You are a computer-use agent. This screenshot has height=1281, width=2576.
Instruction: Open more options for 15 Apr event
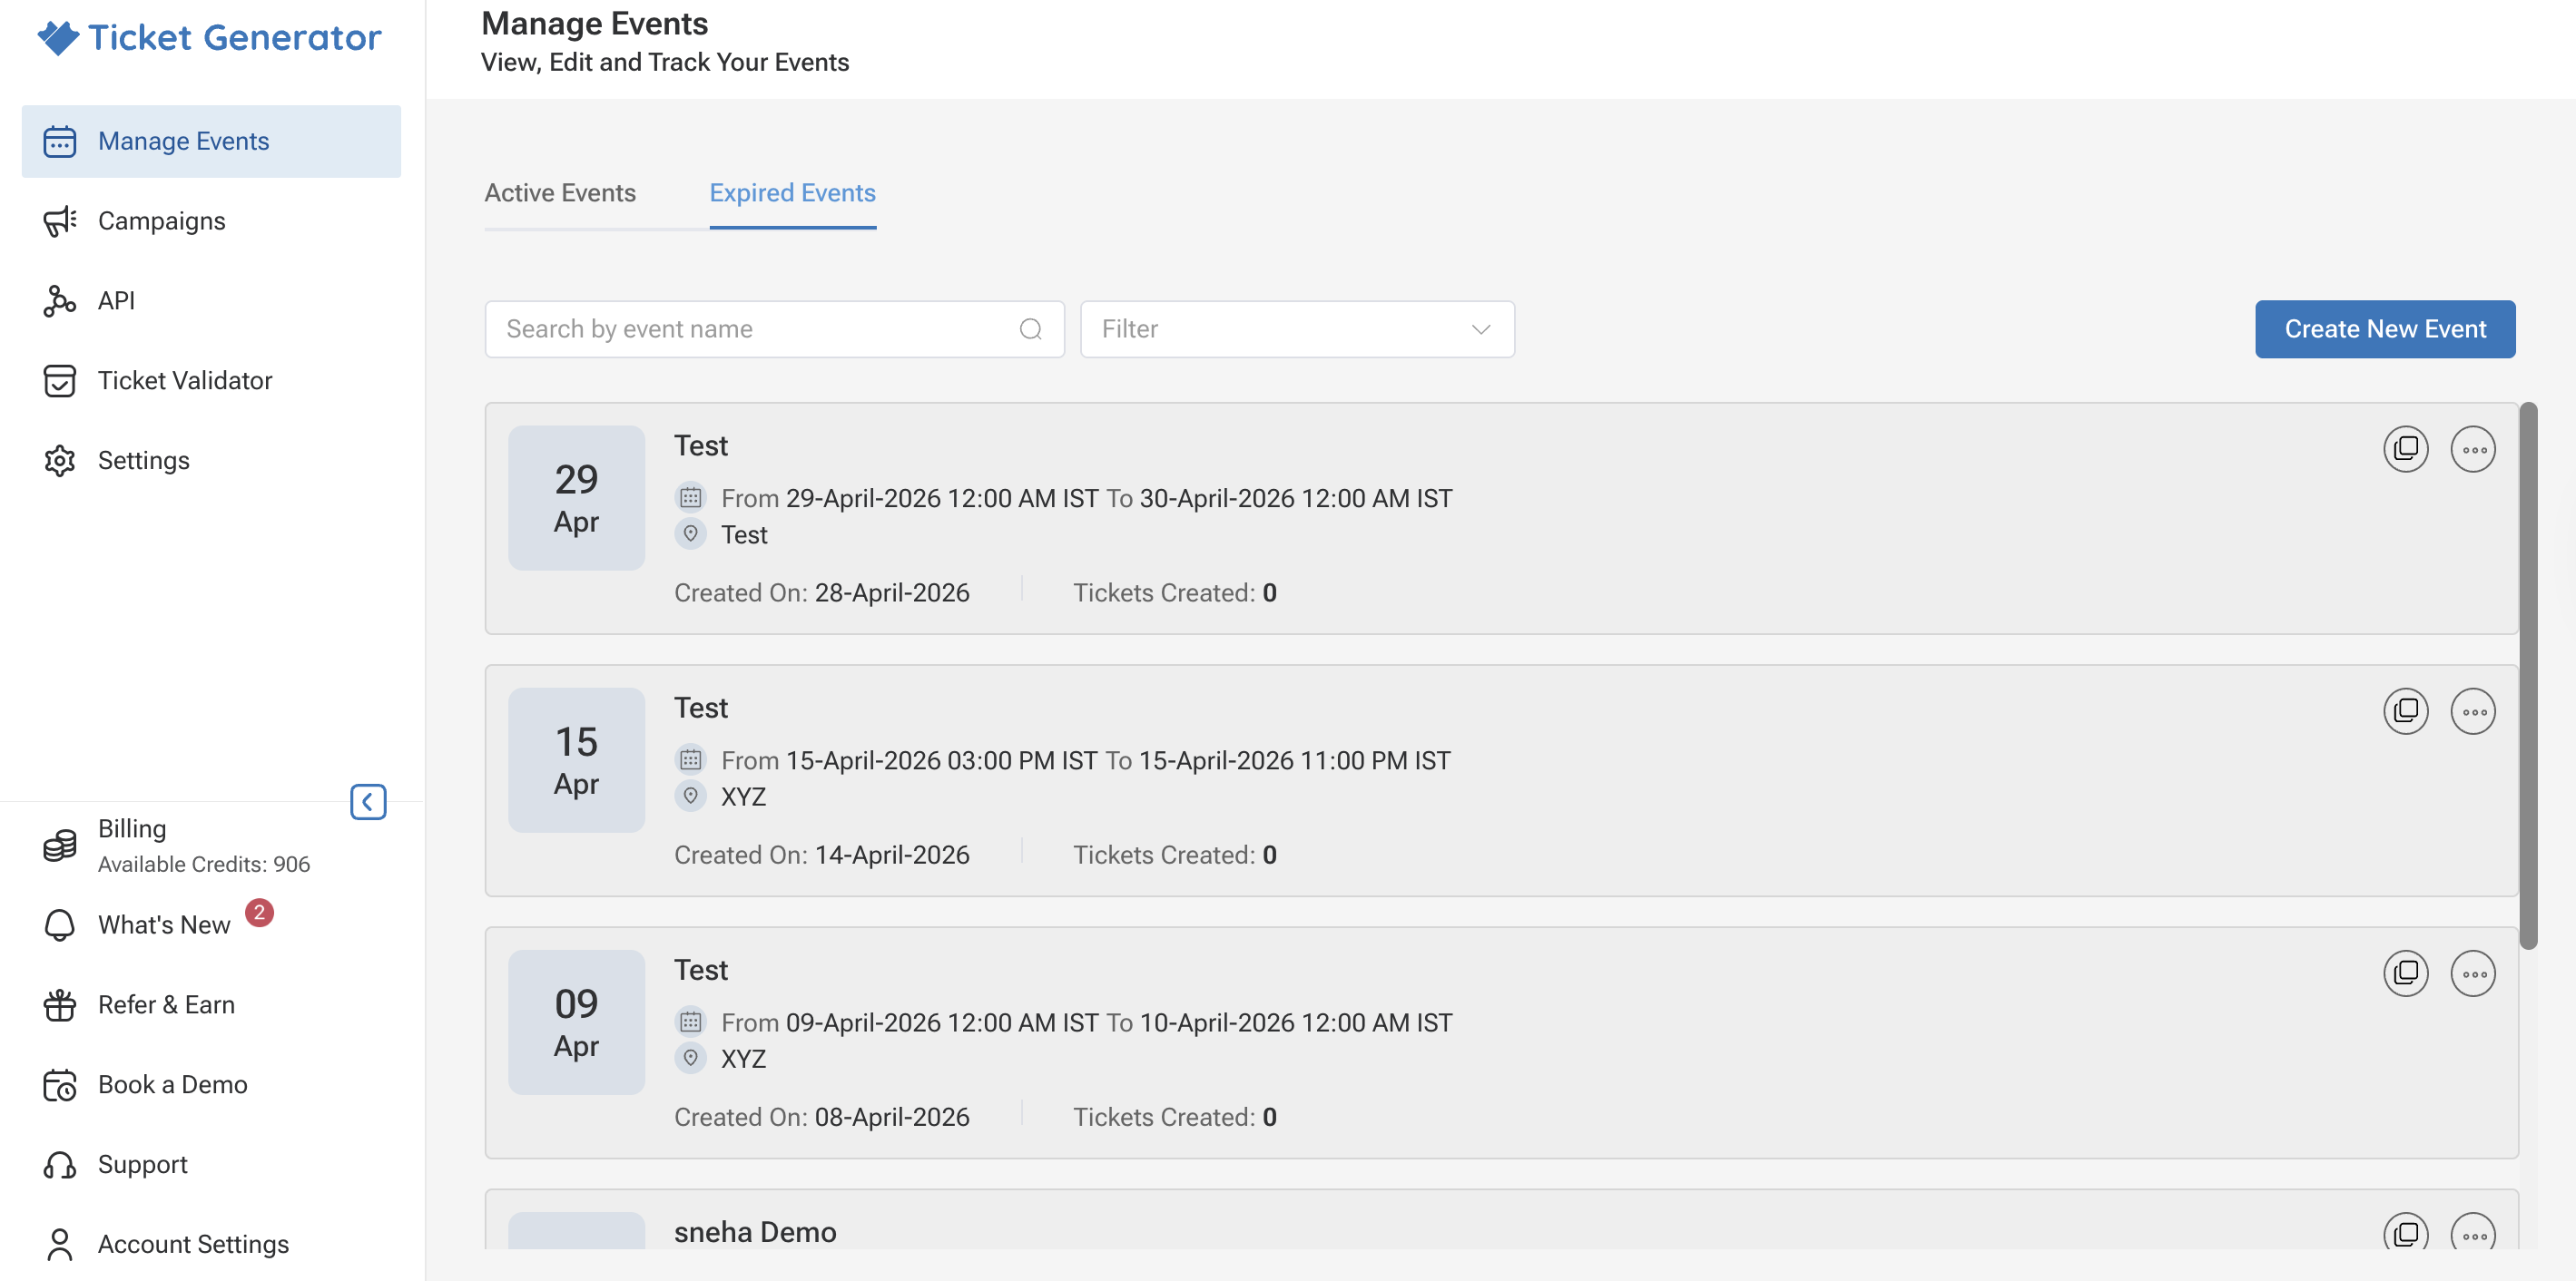(x=2473, y=711)
